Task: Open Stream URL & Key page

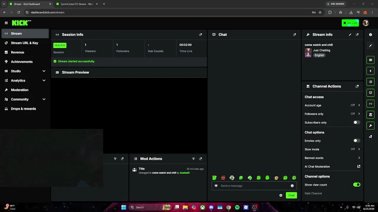Action: pos(25,43)
